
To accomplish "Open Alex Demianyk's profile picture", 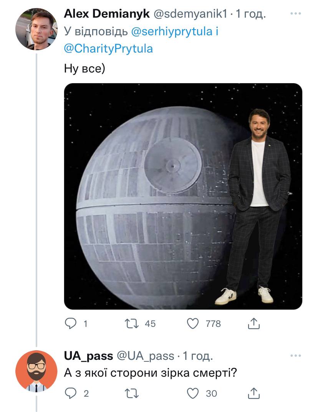I will (36, 30).
